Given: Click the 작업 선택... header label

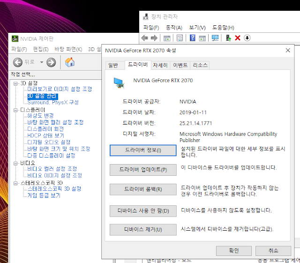Looking at the screenshot, I should (23, 74).
